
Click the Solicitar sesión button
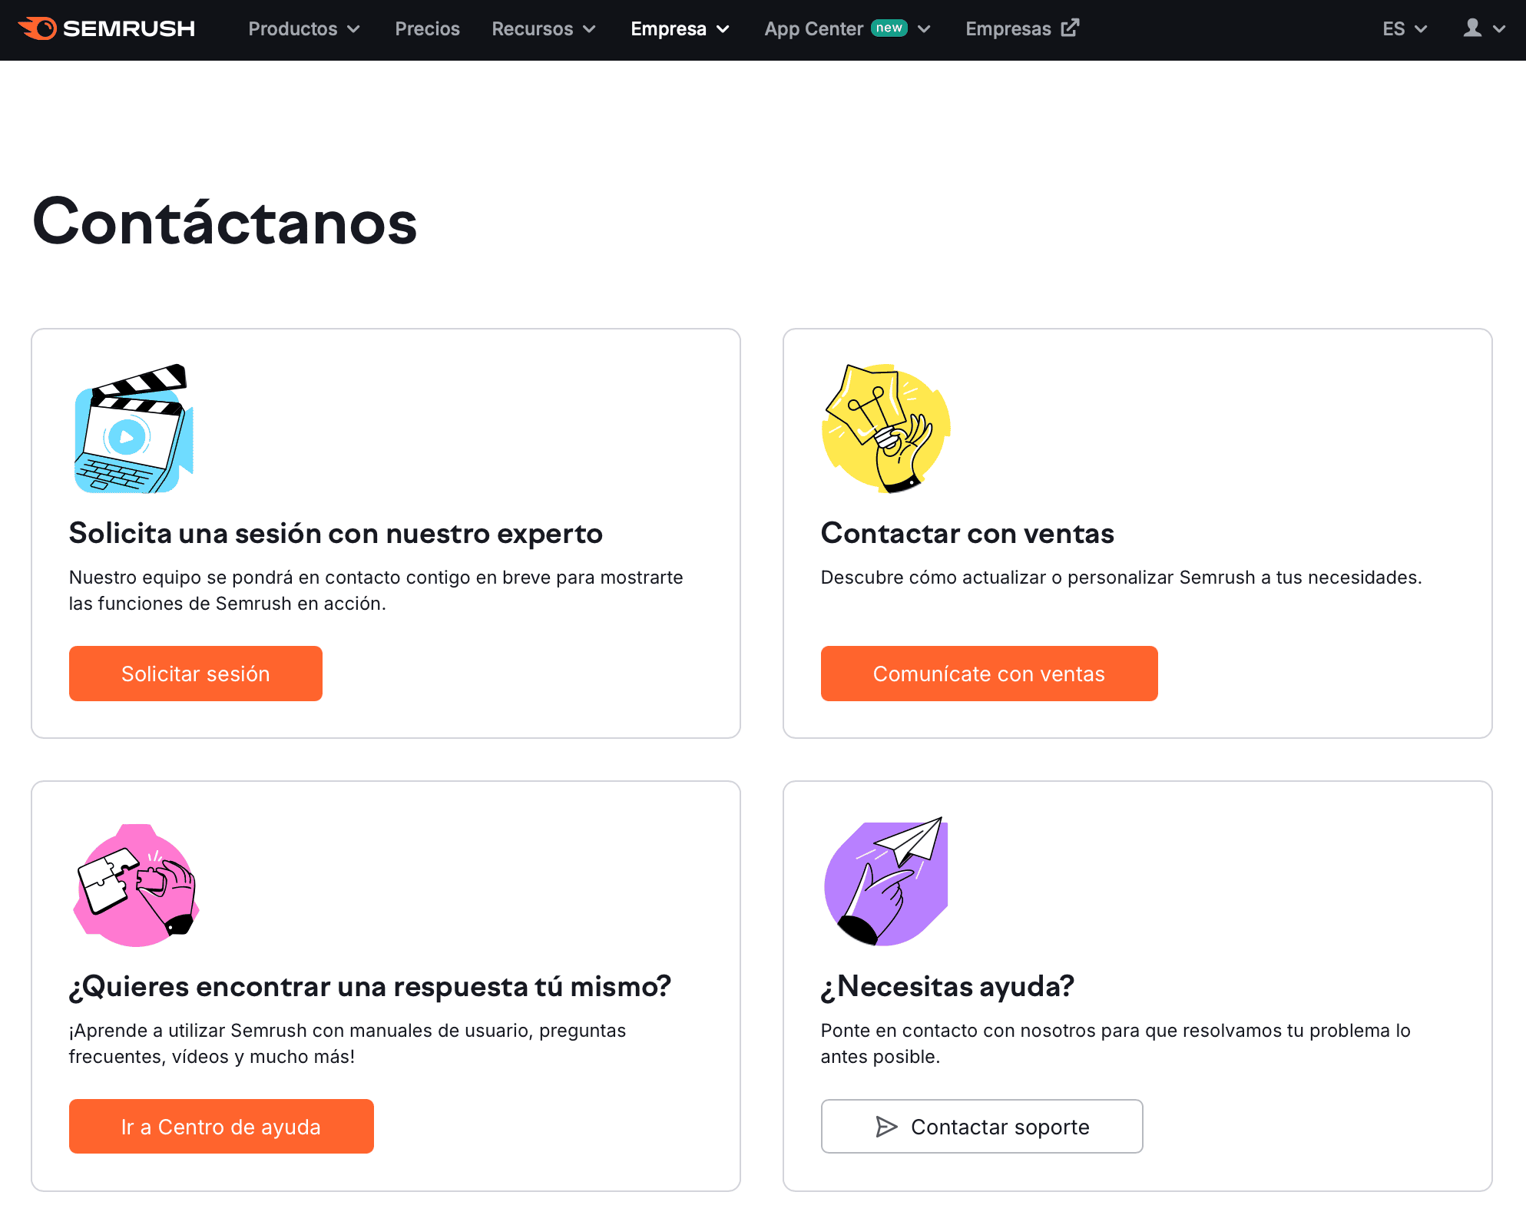click(x=196, y=674)
